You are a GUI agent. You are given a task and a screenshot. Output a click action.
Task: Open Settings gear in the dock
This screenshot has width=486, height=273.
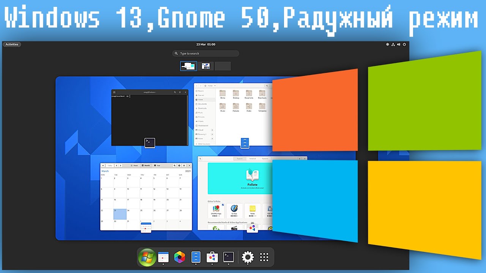point(248,257)
